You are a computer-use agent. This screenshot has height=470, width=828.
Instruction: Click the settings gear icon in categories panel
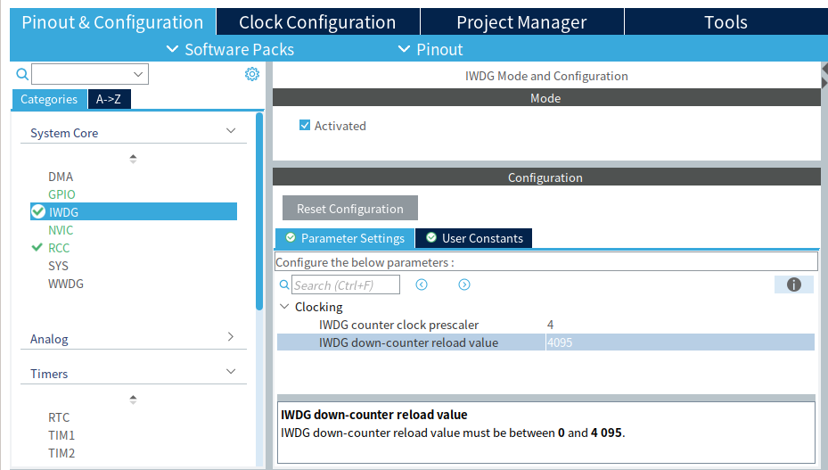point(252,74)
